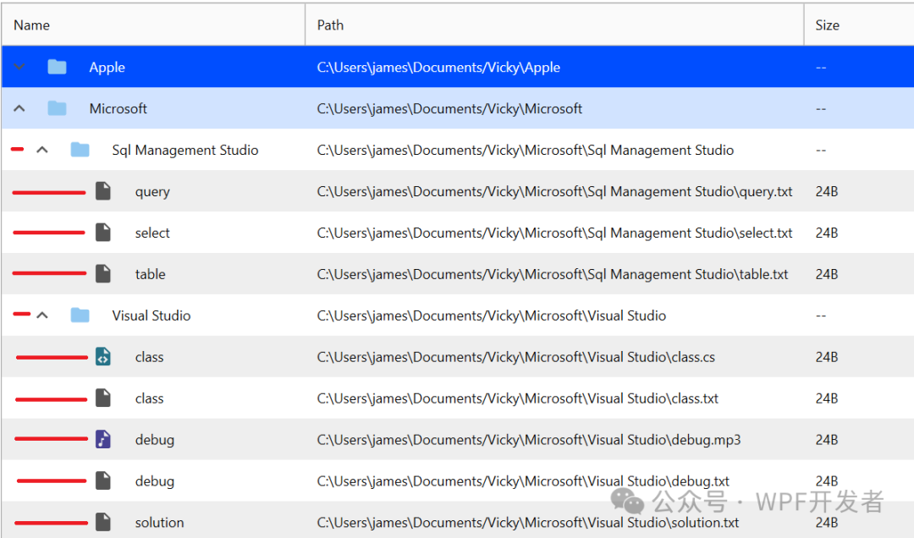Click the class.cs code file icon
914x538 pixels.
[x=103, y=357]
